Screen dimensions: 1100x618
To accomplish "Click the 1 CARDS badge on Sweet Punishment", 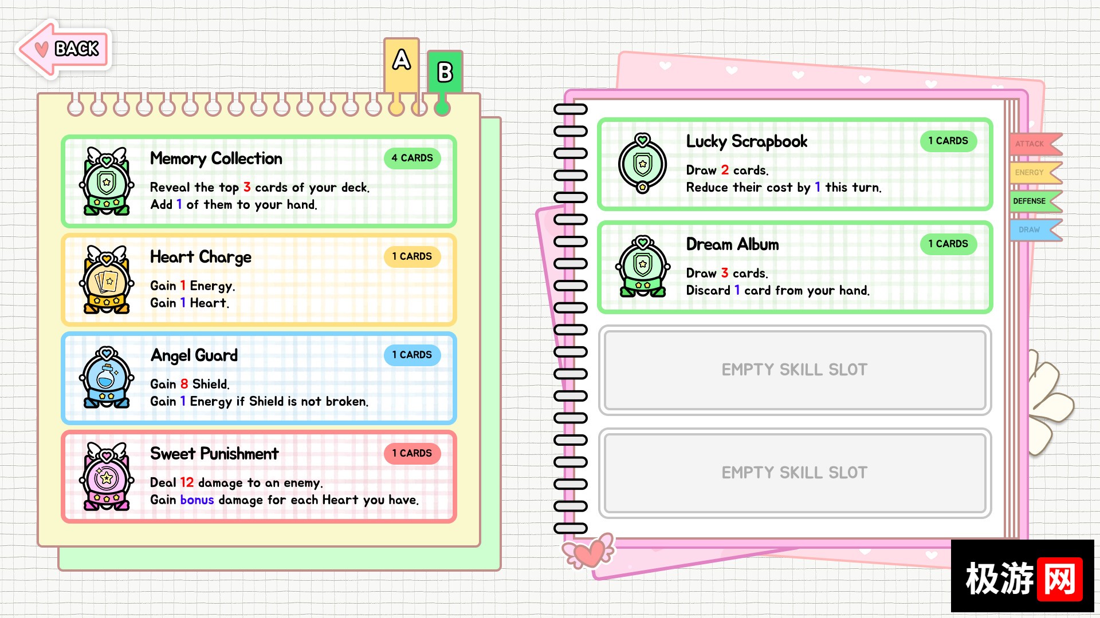I will (412, 453).
